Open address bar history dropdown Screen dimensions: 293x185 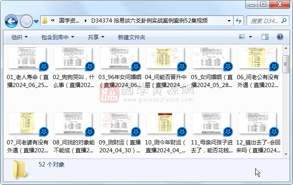point(229,21)
